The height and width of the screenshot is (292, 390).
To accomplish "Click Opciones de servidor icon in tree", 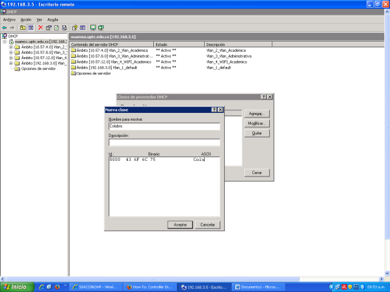I will 17,69.
